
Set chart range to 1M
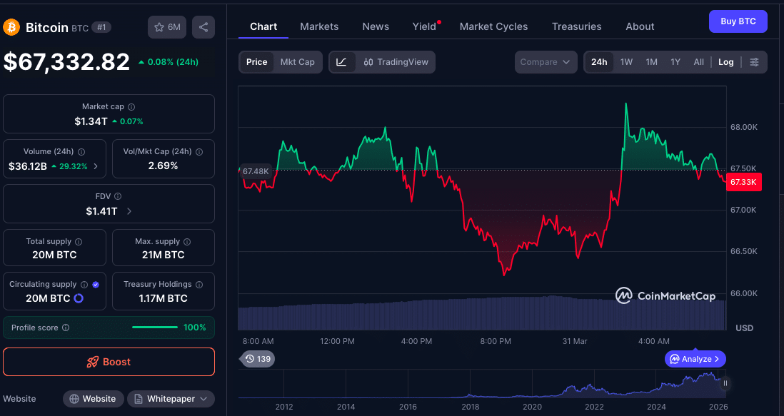[651, 62]
